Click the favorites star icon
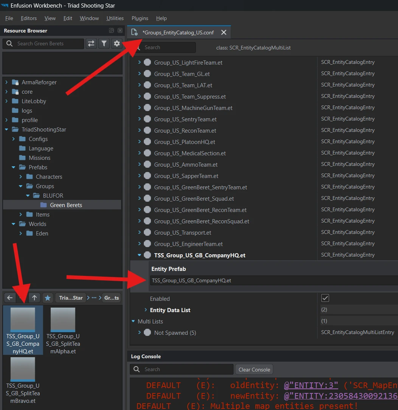 (48, 298)
